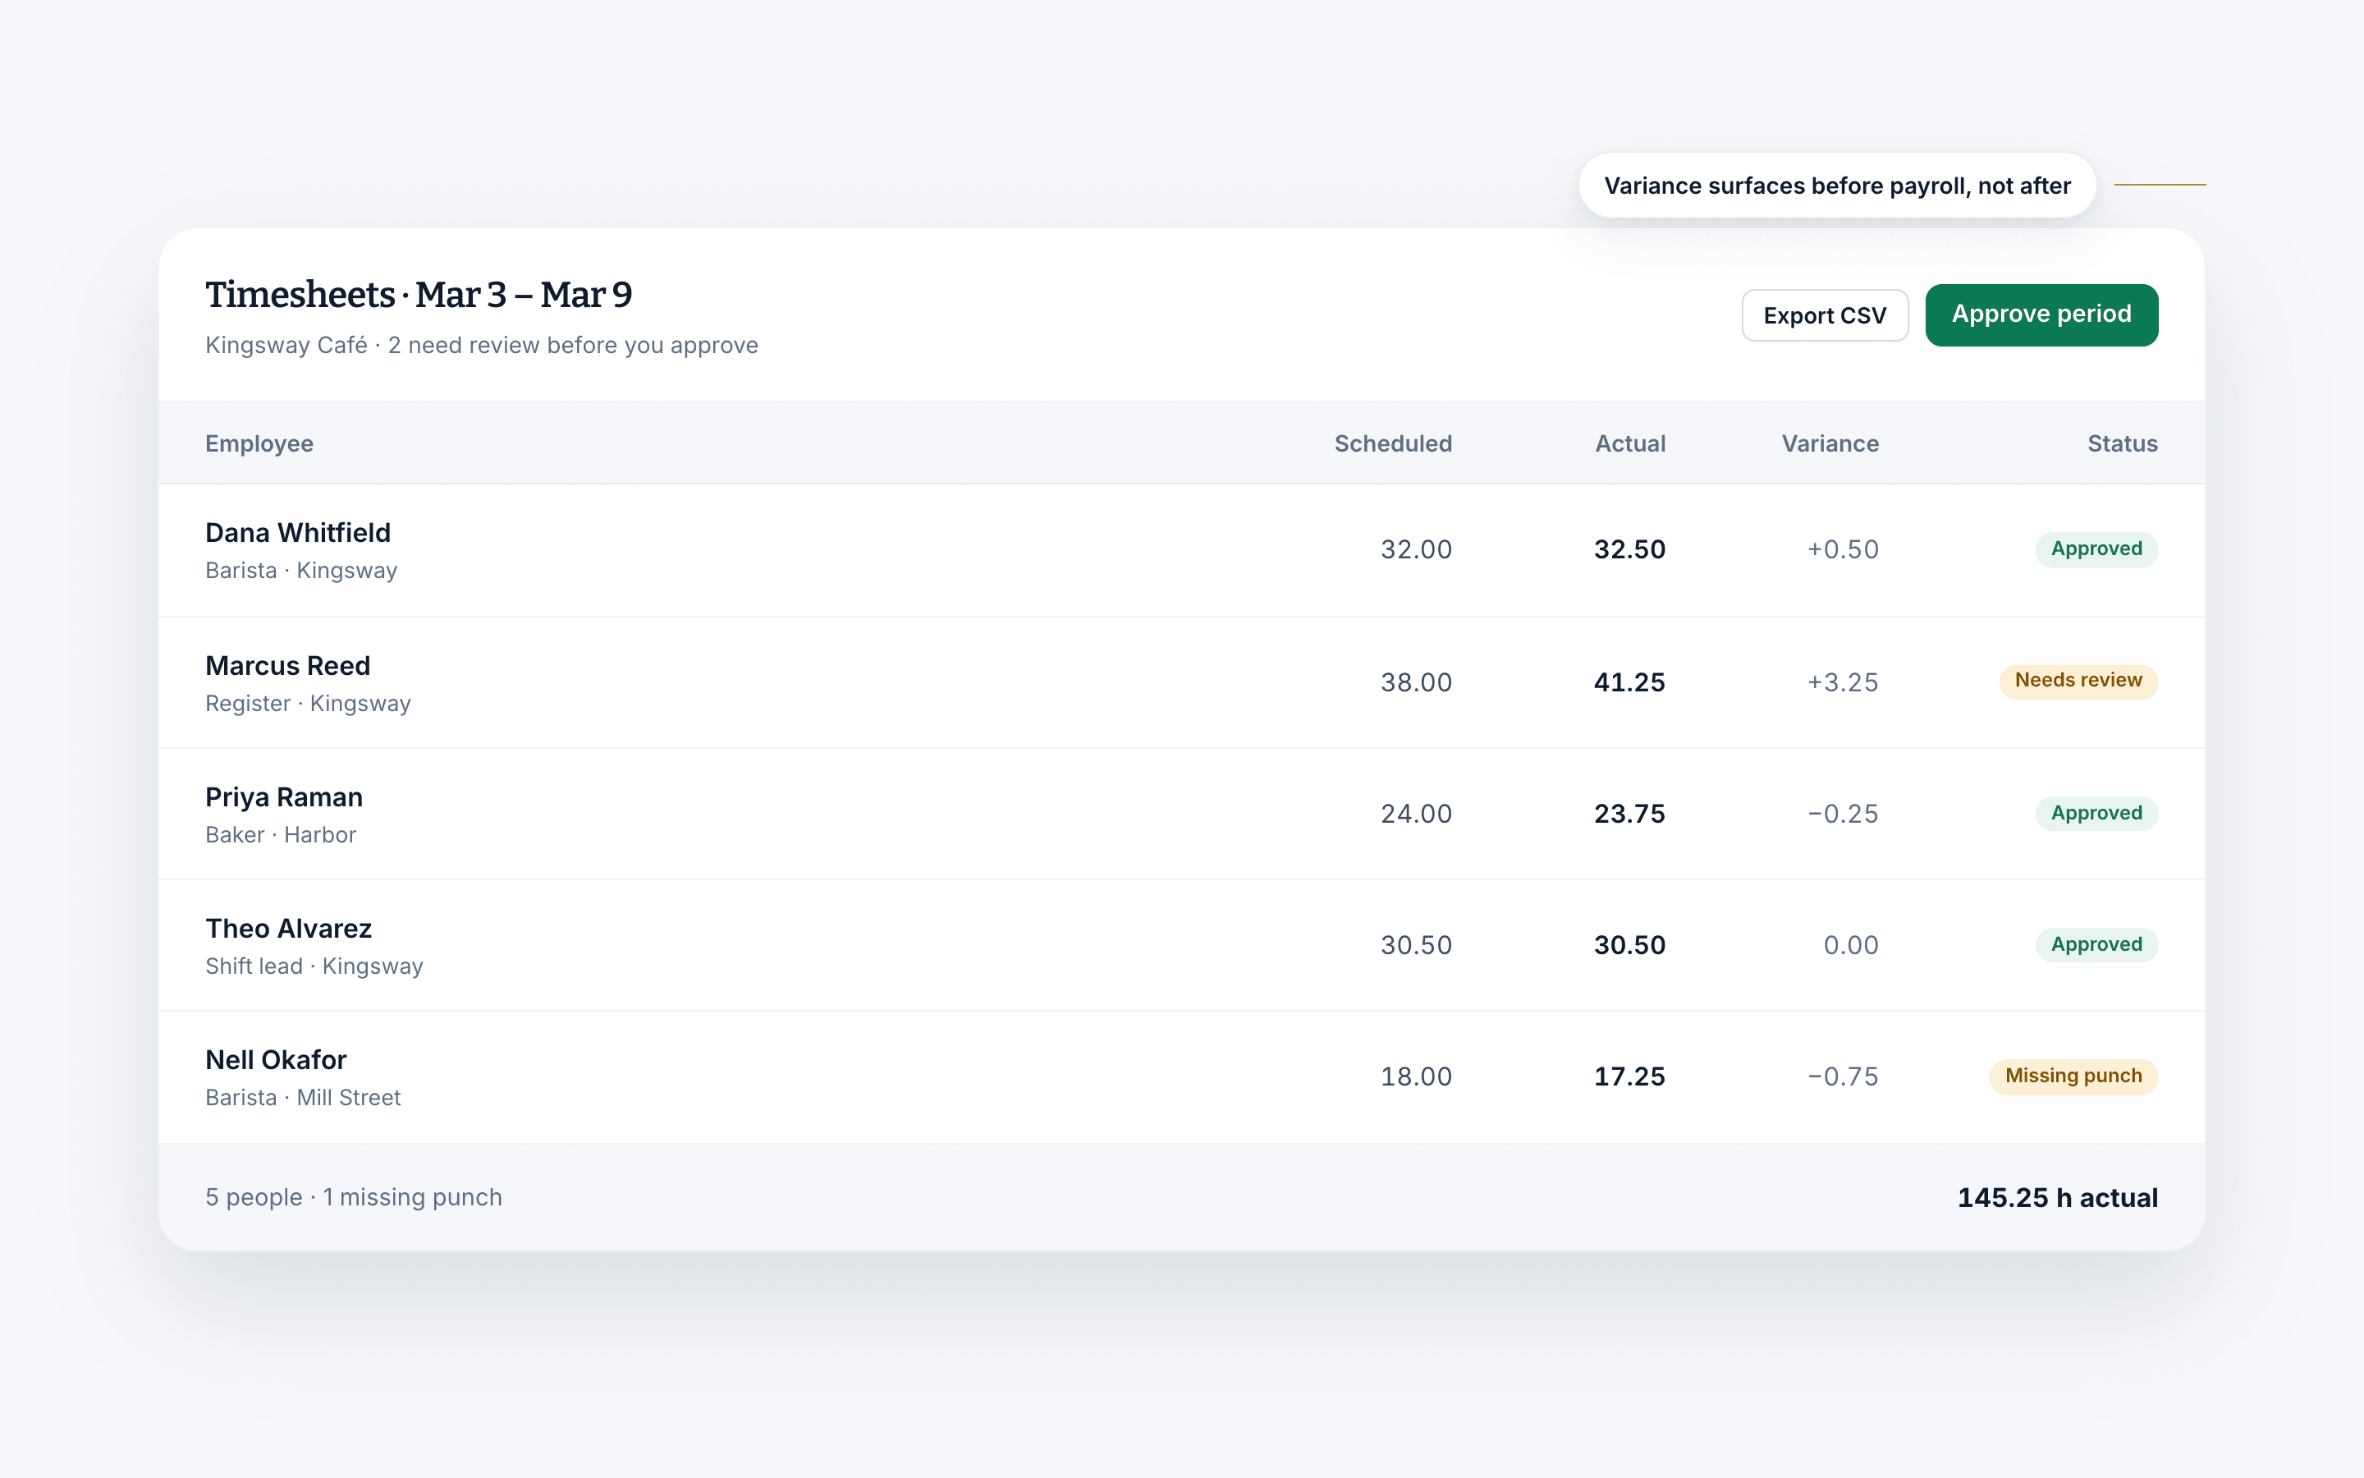Export timesheets with Export CSV button
The image size is (2364, 1478).
pyautogui.click(x=1825, y=314)
